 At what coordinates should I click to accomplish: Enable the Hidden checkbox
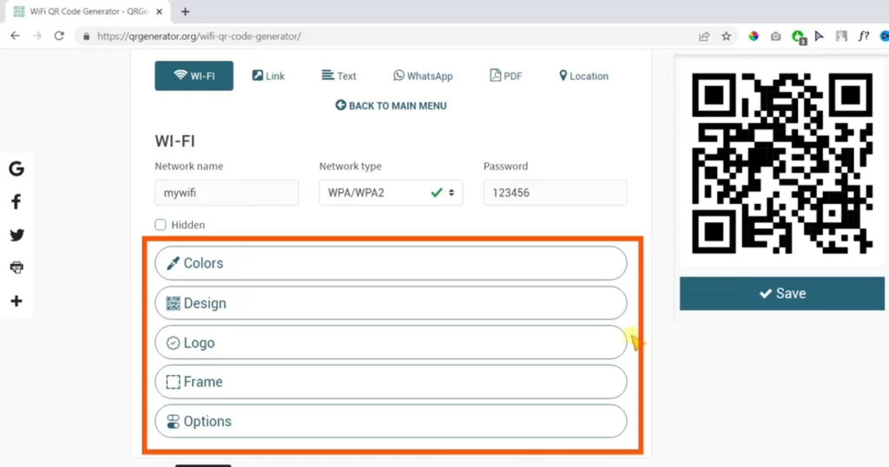coord(161,225)
